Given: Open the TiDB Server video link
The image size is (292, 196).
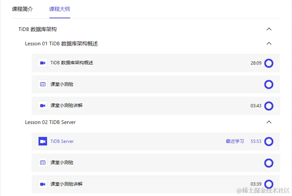Looking at the screenshot, I should tap(62, 141).
